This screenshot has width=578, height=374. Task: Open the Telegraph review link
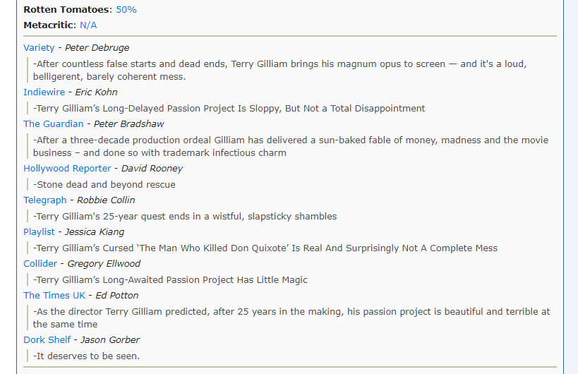[x=45, y=200]
